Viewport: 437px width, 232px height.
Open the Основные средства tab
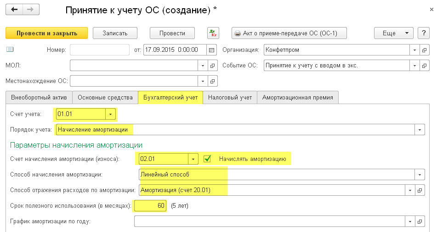pos(105,97)
